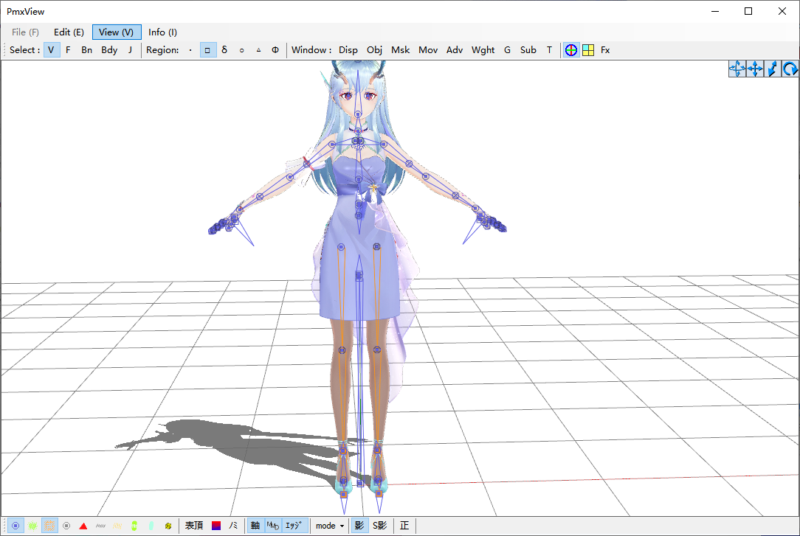
Task: Toggle bone selection mode Bn
Action: pos(87,50)
